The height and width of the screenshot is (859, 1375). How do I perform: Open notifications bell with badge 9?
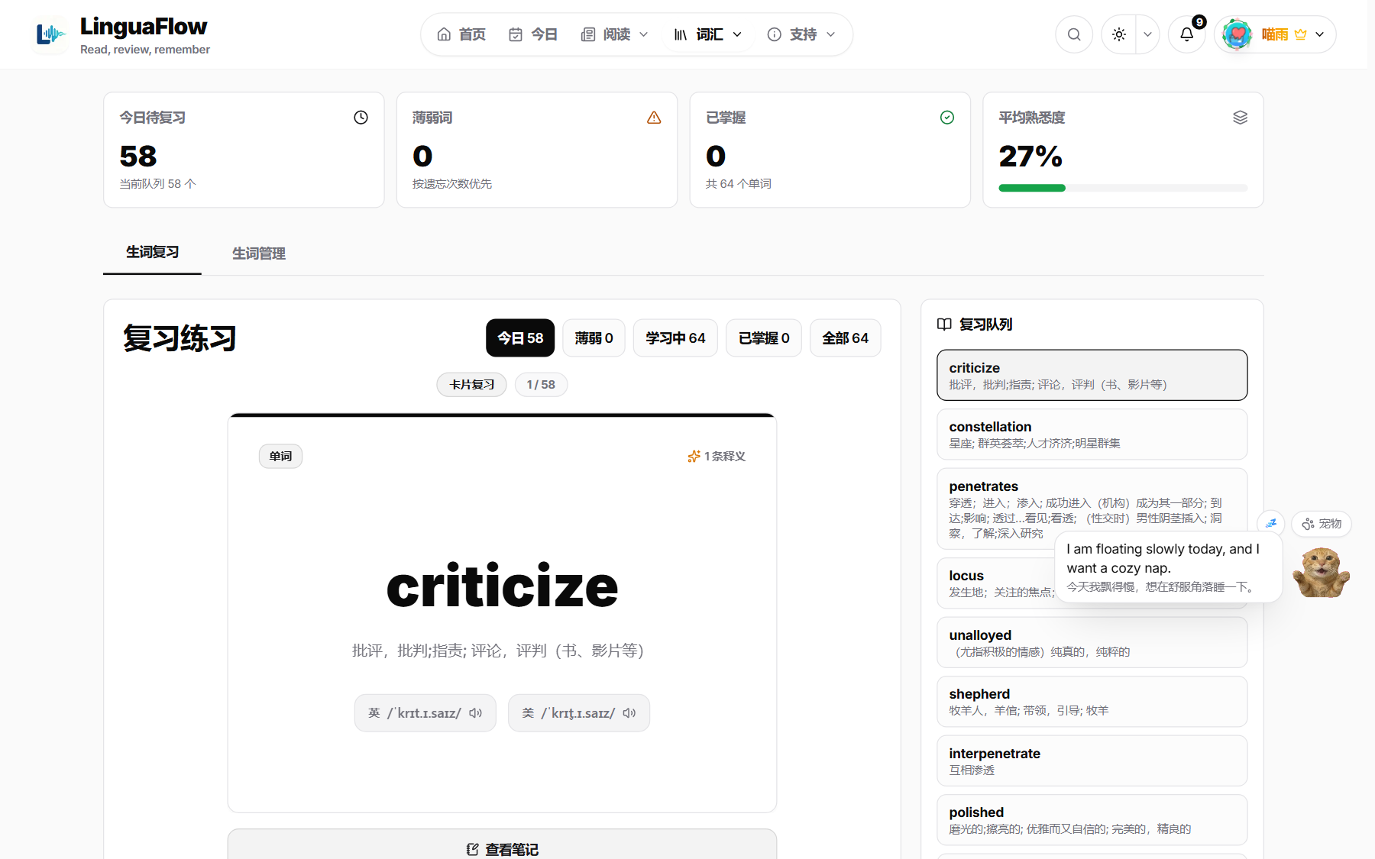click(x=1187, y=34)
